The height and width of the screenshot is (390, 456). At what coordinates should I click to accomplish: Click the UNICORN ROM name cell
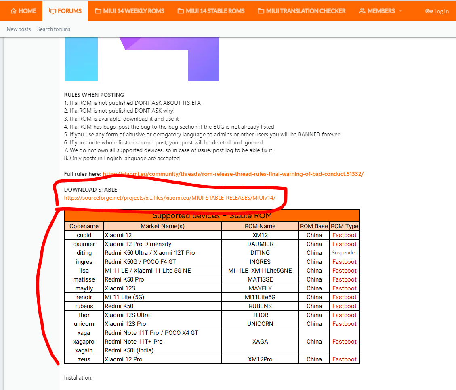tap(260, 324)
